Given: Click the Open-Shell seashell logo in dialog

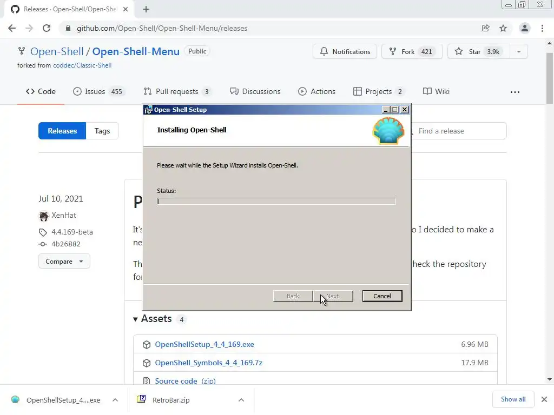Looking at the screenshot, I should coord(388,131).
